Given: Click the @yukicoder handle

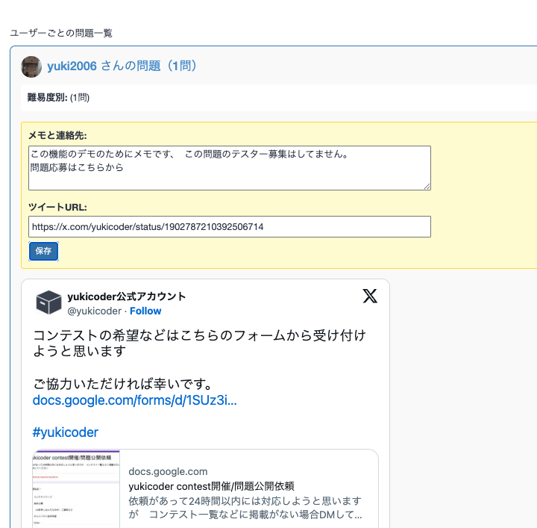Looking at the screenshot, I should (x=94, y=311).
